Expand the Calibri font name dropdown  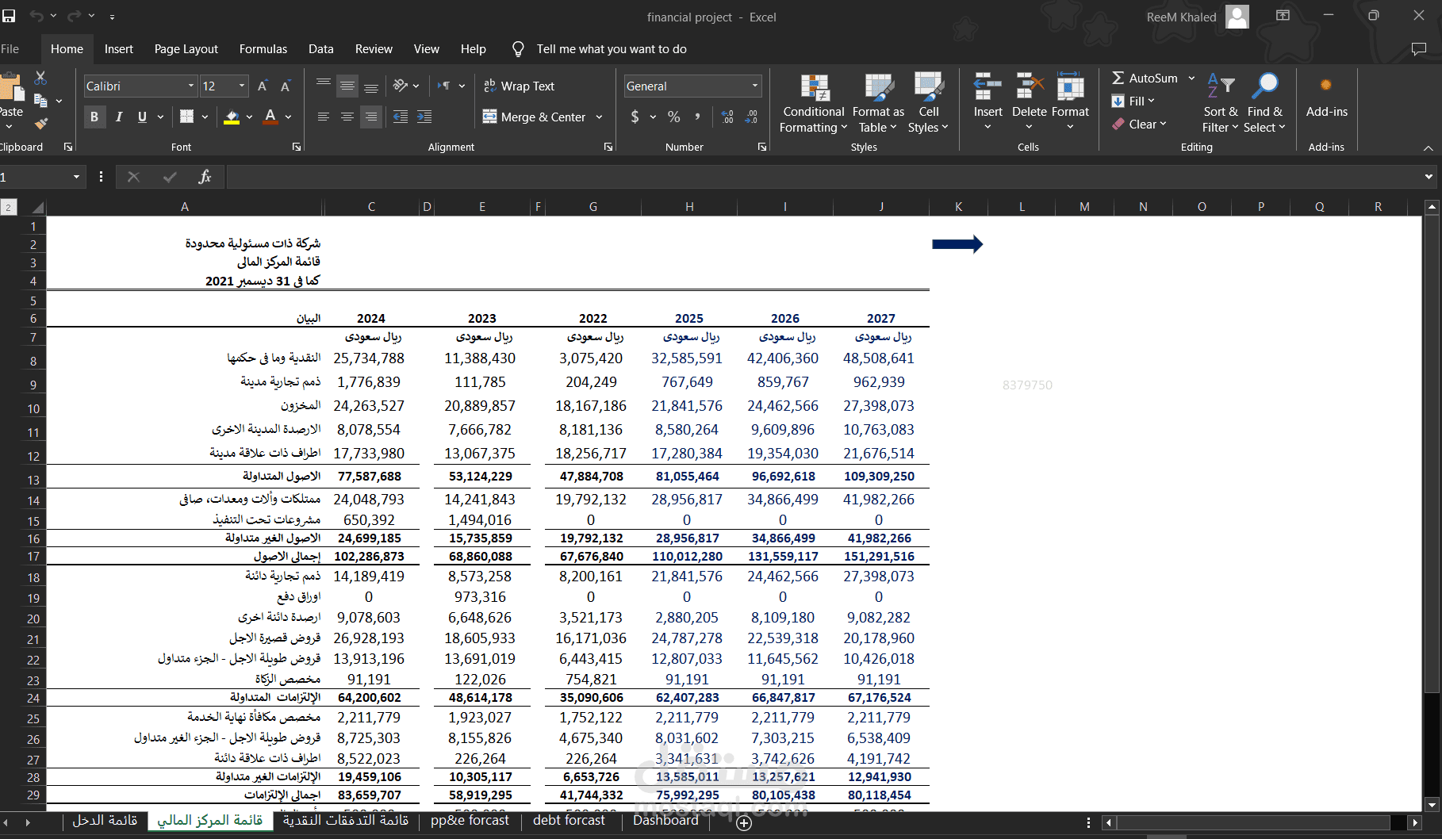pyautogui.click(x=191, y=86)
